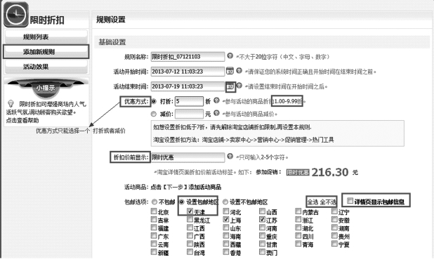The height and width of the screenshot is (262, 434).
Task: Check the 辽宁 region checkbox
Action: [334, 211]
